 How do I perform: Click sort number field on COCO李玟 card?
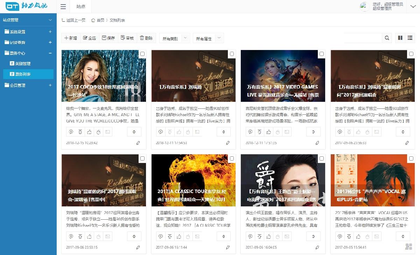(x=134, y=132)
